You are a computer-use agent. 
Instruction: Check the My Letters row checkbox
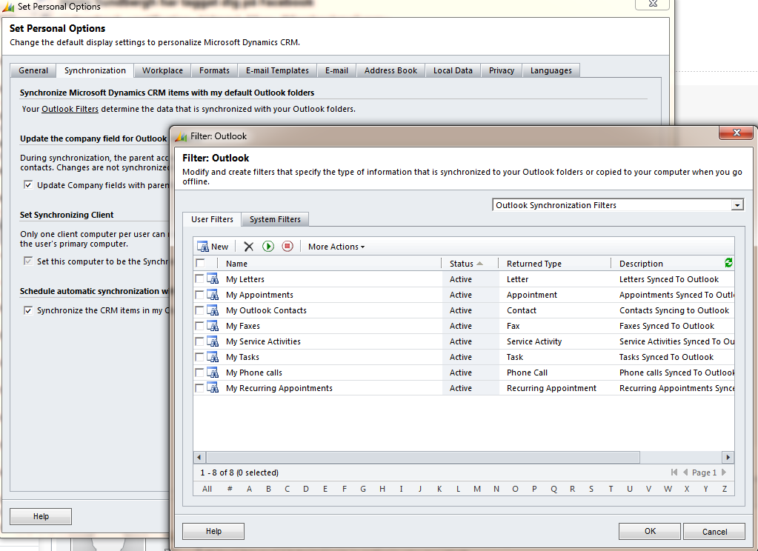[x=199, y=279]
